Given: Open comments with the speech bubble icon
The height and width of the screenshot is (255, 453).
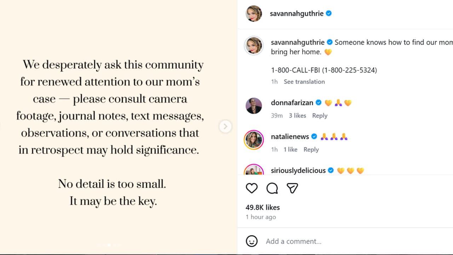Looking at the screenshot, I should click(272, 188).
